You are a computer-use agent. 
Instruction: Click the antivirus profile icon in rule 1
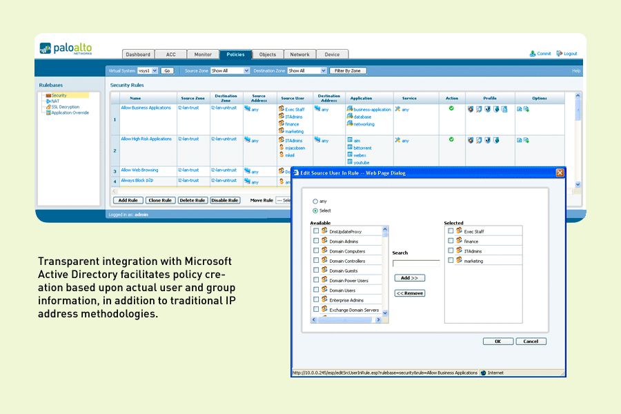click(471, 109)
